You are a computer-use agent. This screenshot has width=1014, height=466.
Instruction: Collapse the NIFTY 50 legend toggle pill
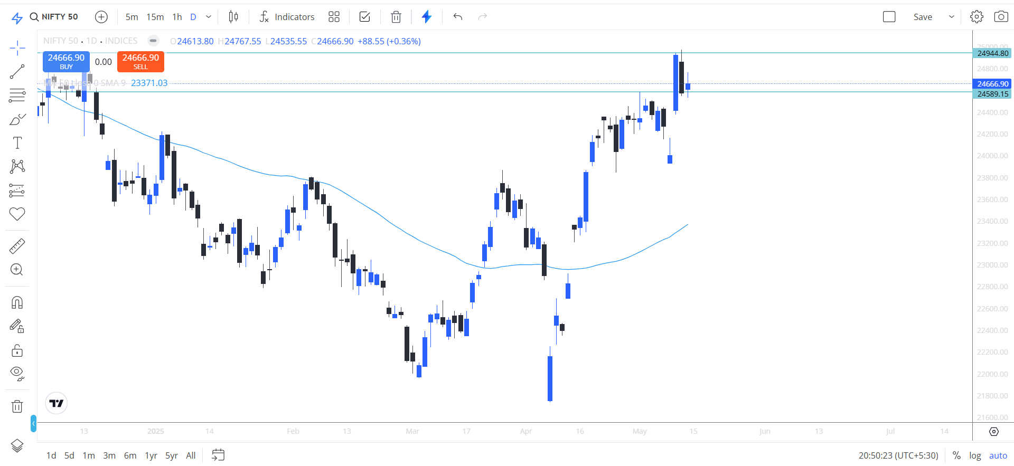(153, 41)
